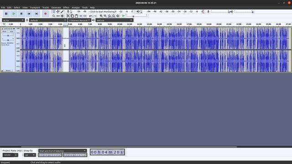Open the Analyze menu
The height and width of the screenshot is (164, 292).
click(x=76, y=8)
